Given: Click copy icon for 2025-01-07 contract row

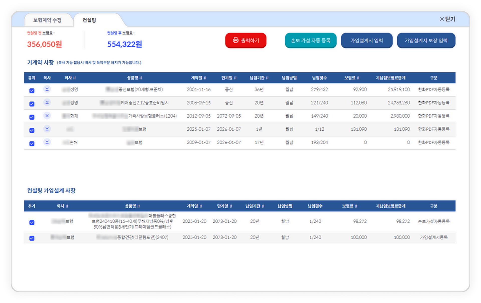Looking at the screenshot, I should 47,129.
